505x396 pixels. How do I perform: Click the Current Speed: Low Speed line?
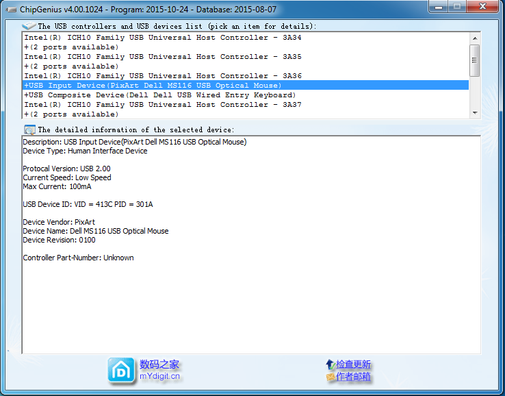pyautogui.click(x=67, y=177)
